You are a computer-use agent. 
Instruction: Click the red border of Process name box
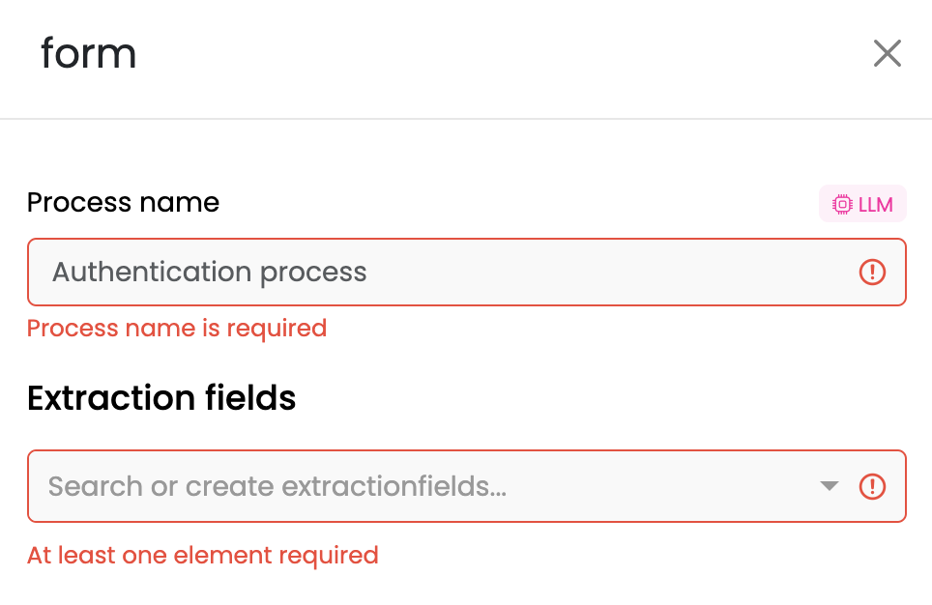(467, 240)
